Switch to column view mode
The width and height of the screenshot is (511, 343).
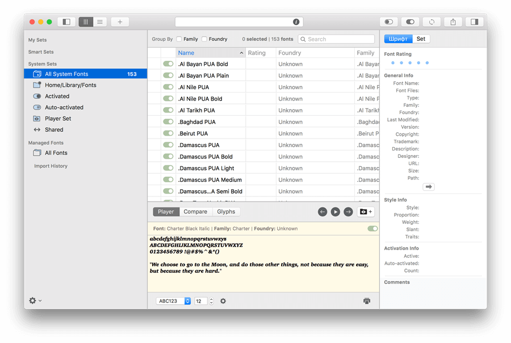click(x=86, y=22)
